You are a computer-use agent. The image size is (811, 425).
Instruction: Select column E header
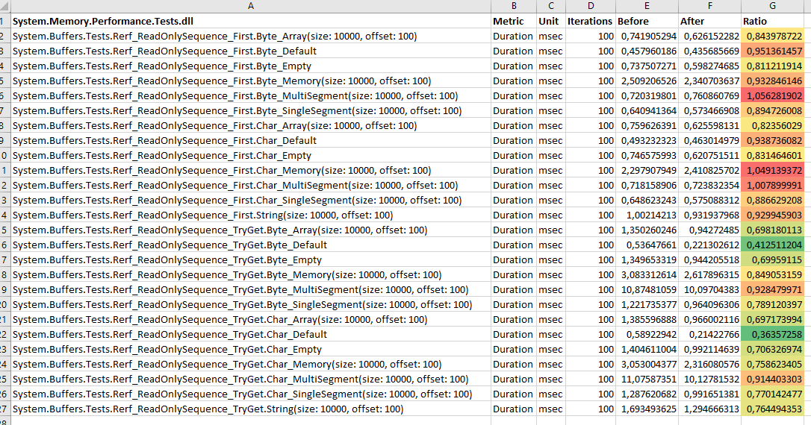647,6
